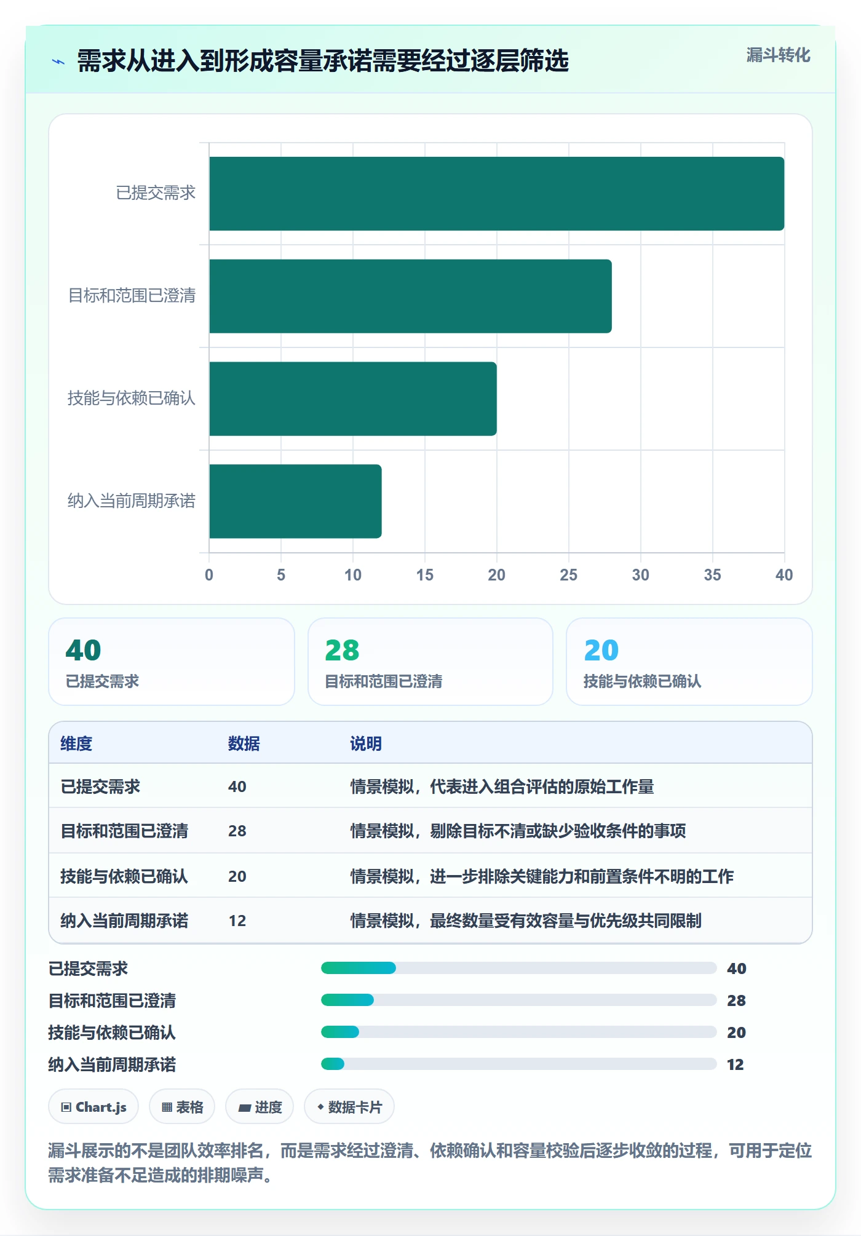
Task: Click the description about 进一步排除关键能力和前置条件不明的工作
Action: click(x=542, y=876)
